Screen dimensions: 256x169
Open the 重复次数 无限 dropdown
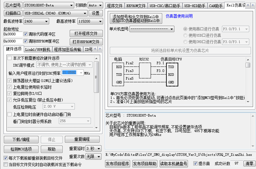click(93, 157)
